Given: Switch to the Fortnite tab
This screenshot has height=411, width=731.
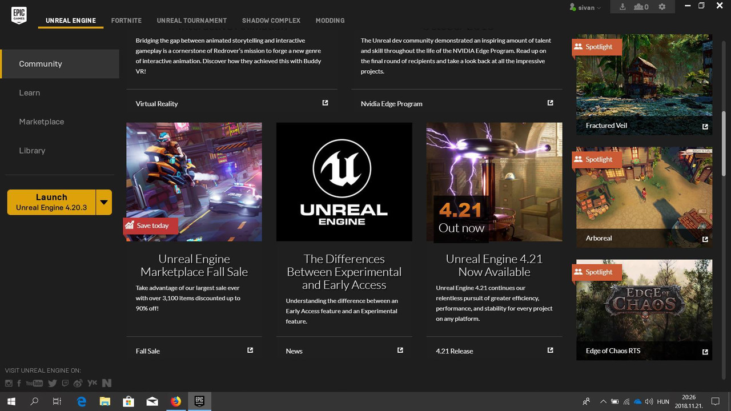Looking at the screenshot, I should click(x=126, y=21).
